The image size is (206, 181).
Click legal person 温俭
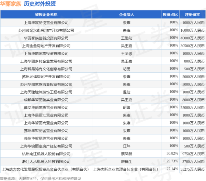point(126,92)
